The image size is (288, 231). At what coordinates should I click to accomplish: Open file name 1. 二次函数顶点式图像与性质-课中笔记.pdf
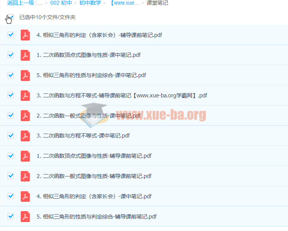(88, 55)
